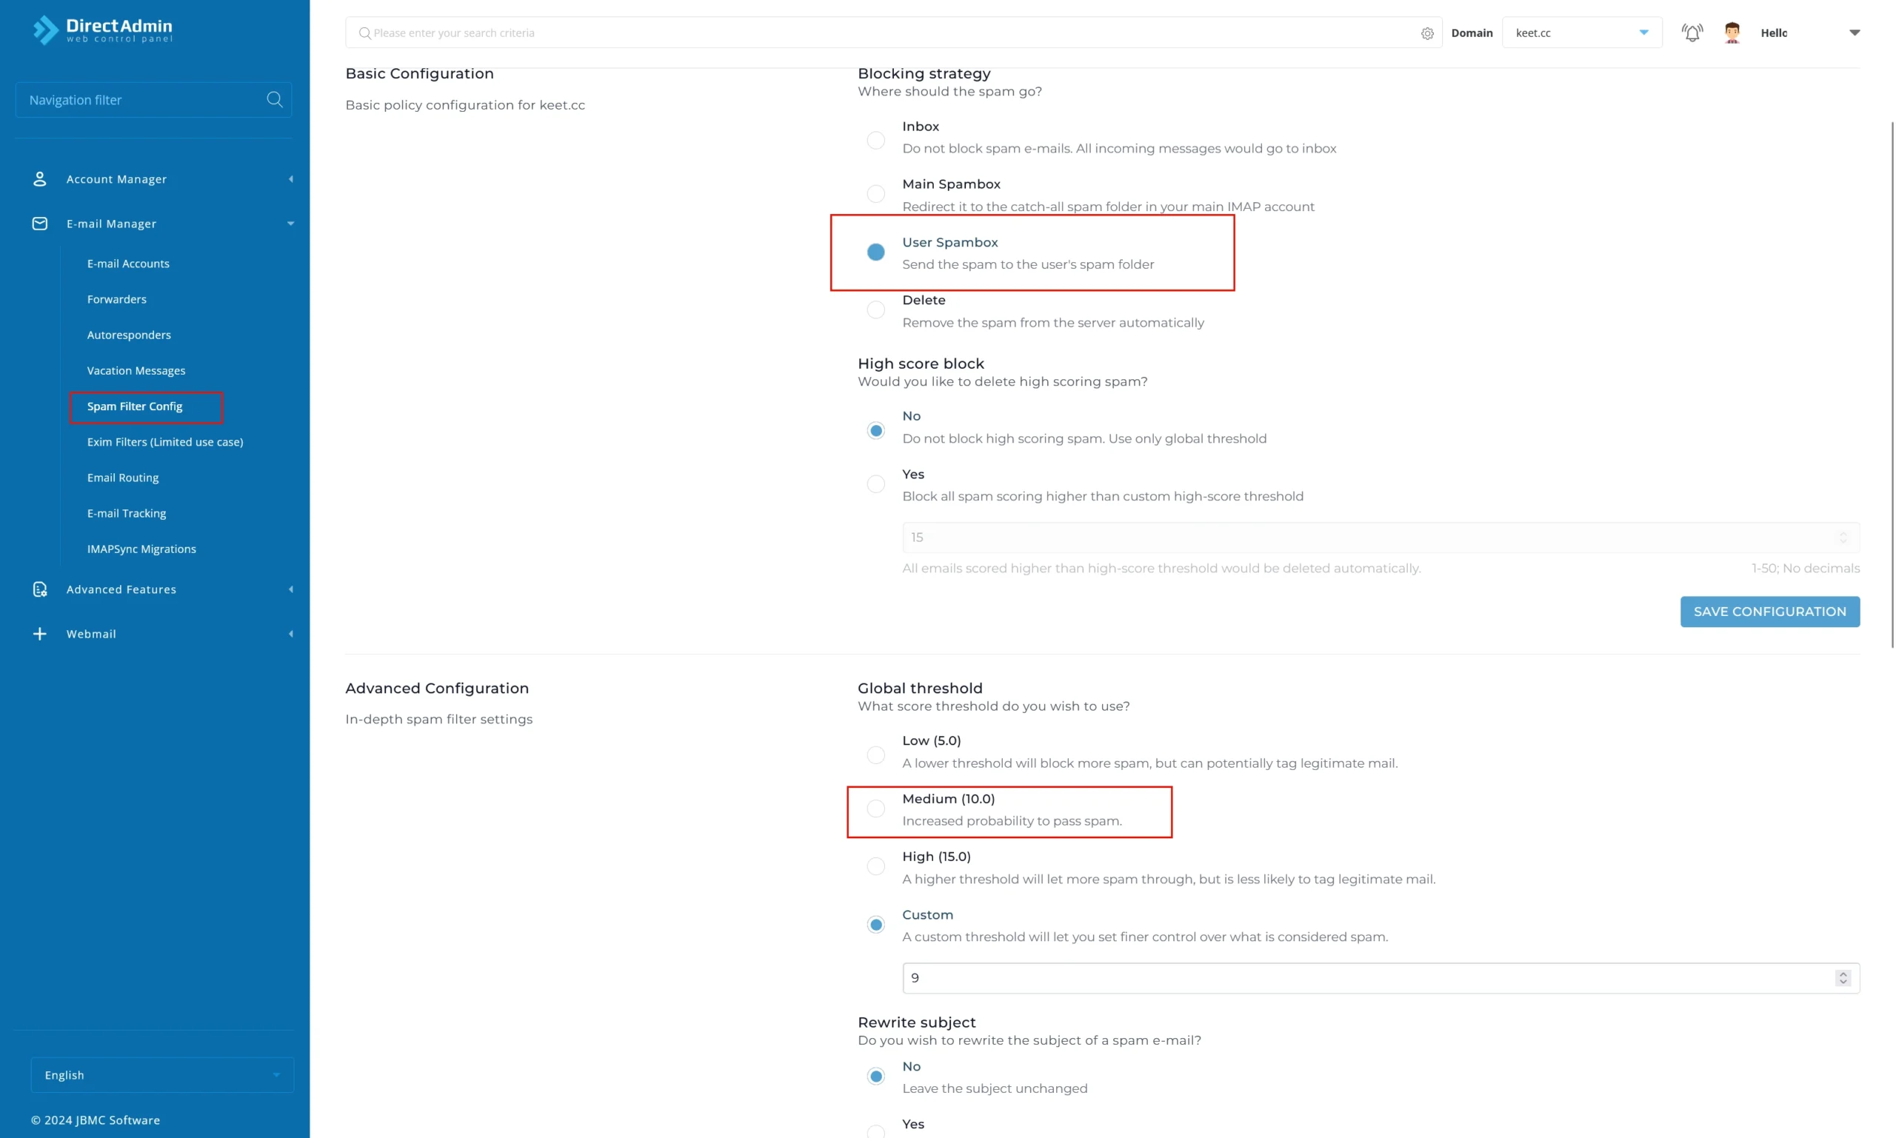Select Delete spam automatically option
Screen dimensions: 1896x1138
875,309
